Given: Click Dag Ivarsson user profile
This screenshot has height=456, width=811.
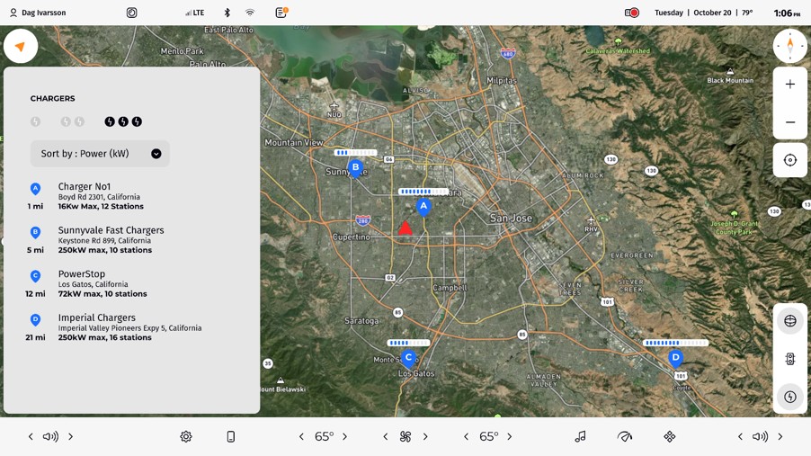Looking at the screenshot, I should [38, 13].
